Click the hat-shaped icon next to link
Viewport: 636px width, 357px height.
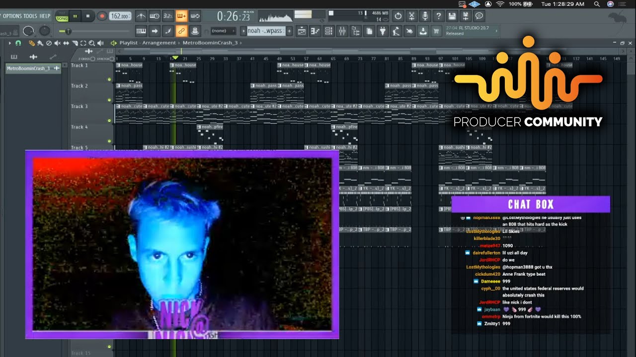click(195, 31)
